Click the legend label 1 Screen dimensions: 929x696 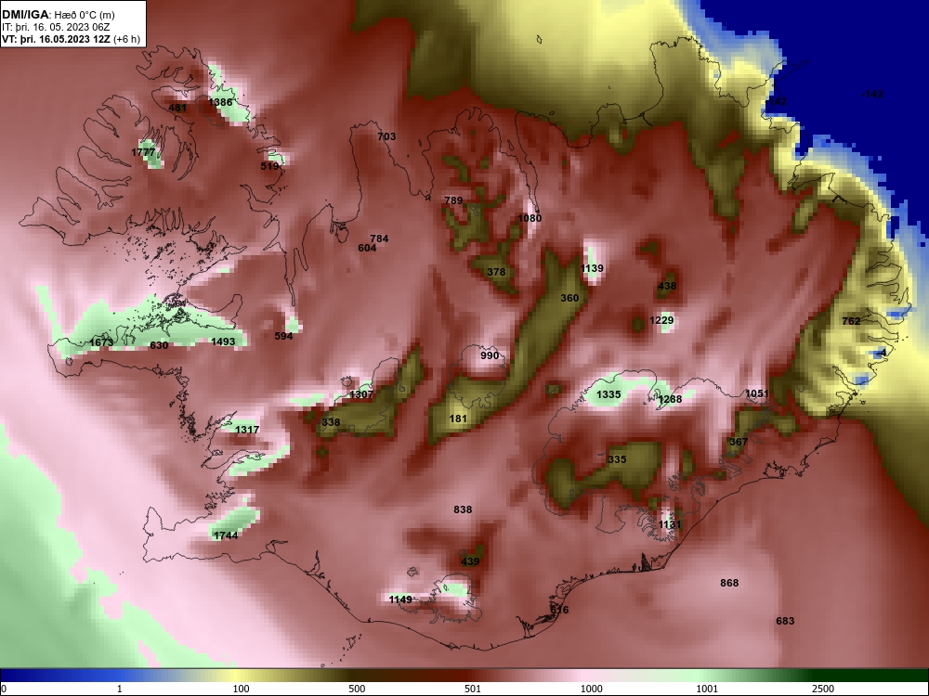coord(120,689)
